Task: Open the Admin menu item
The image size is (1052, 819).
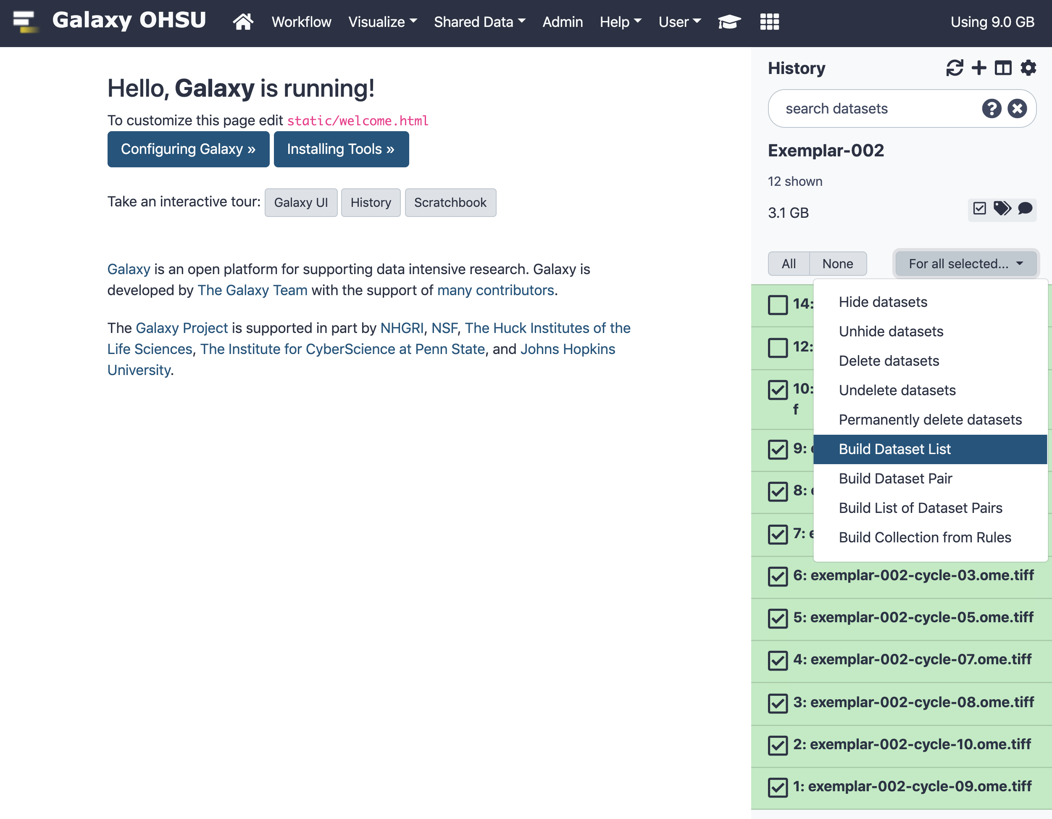Action: pyautogui.click(x=563, y=22)
